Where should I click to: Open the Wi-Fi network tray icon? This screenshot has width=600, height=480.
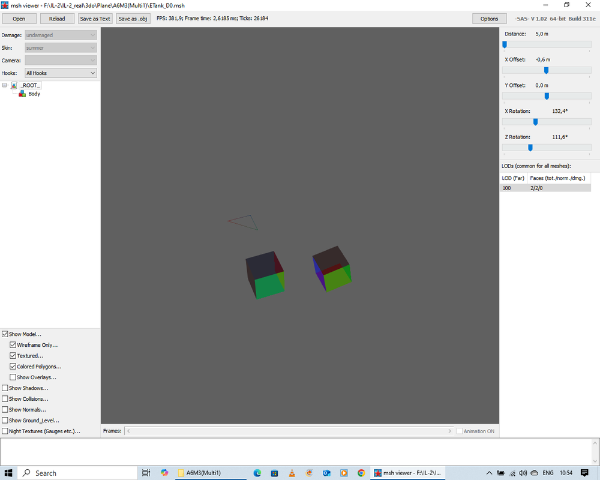point(512,473)
